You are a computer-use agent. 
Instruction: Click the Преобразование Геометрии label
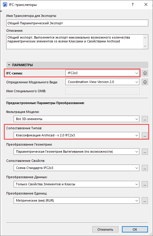[29, 144]
